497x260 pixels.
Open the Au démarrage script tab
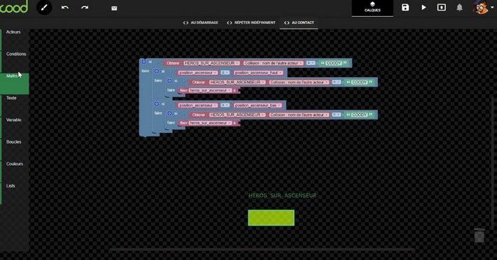tap(201, 23)
